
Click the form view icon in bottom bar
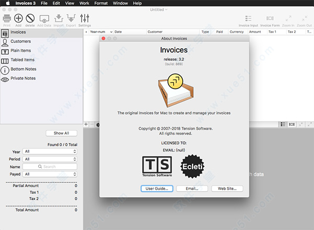(x=292, y=124)
